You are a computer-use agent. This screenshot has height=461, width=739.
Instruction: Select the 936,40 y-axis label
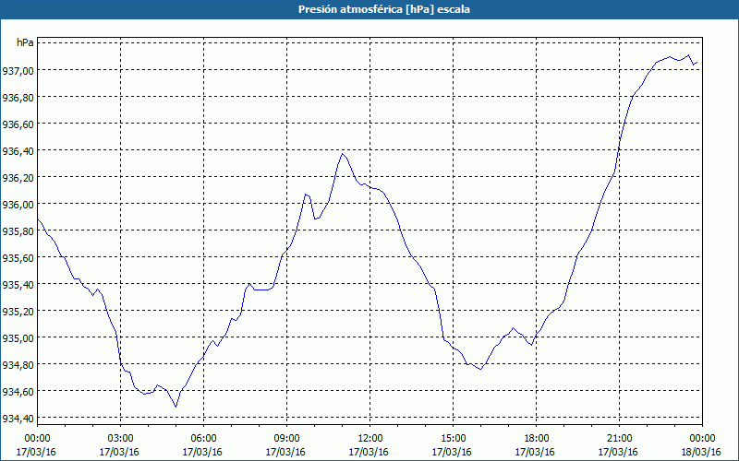click(18, 151)
